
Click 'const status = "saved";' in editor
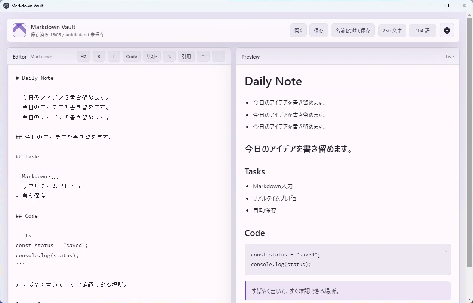coord(52,245)
